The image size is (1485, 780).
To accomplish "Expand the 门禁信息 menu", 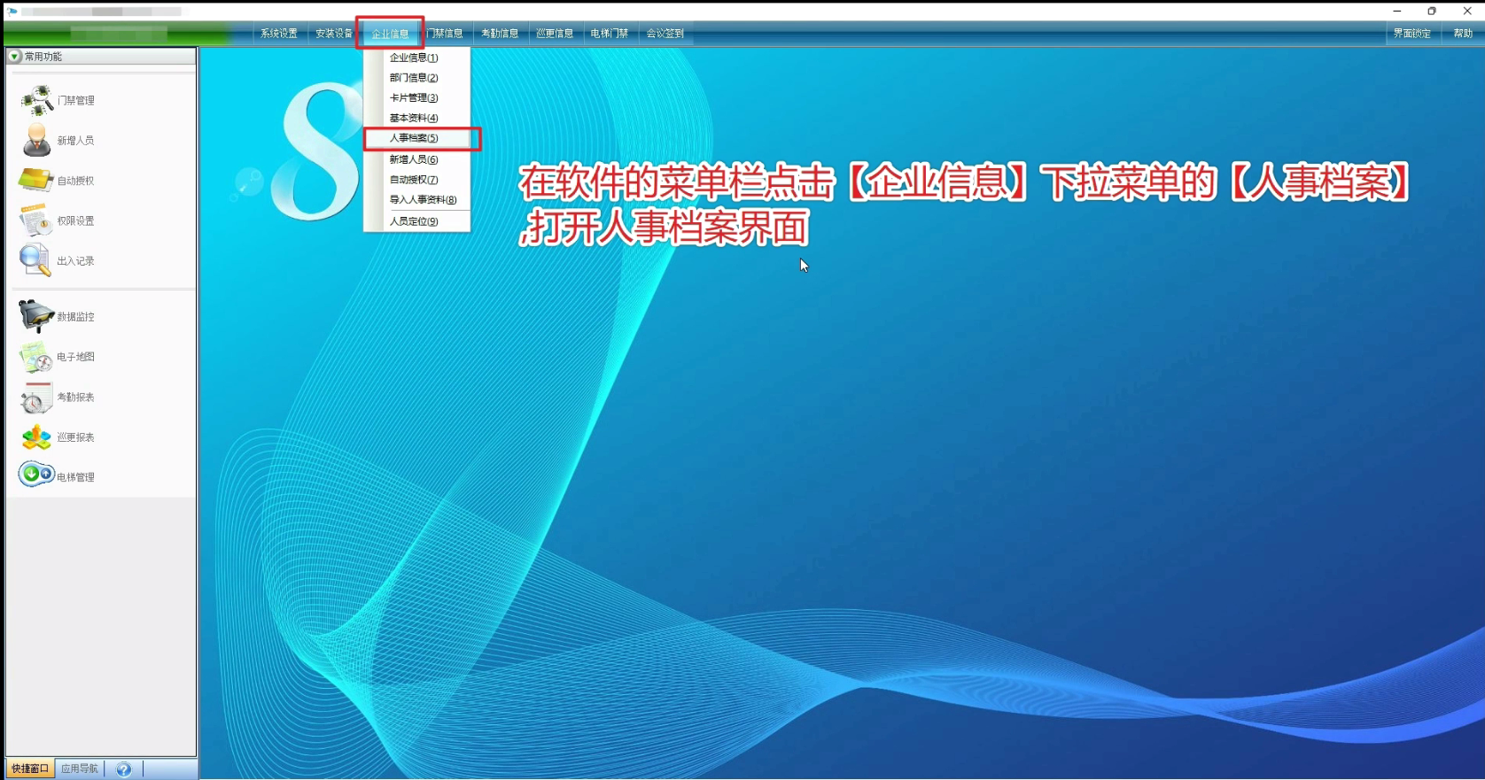I will coord(446,34).
